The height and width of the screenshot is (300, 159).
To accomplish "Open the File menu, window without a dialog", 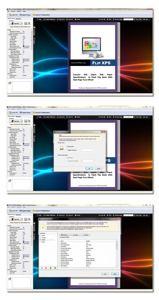I will coord(8,11).
